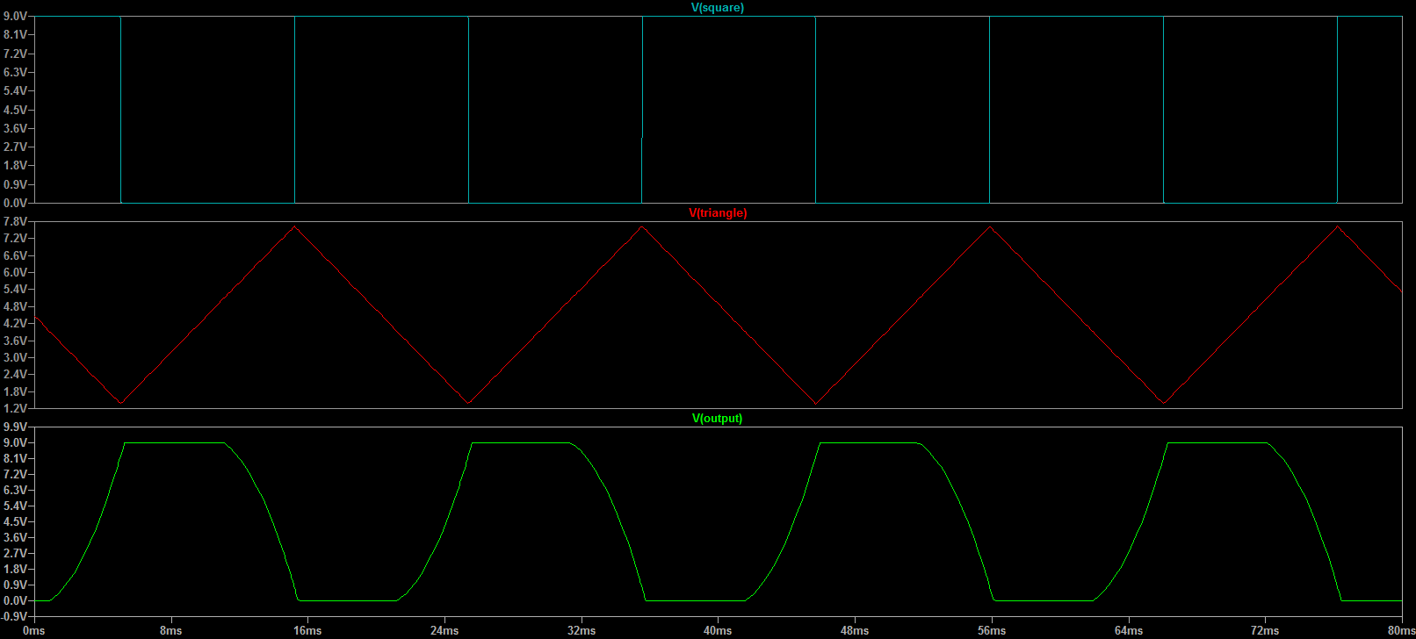The width and height of the screenshot is (1416, 639).
Task: Click the 32ms time axis label
Action: [x=582, y=631]
